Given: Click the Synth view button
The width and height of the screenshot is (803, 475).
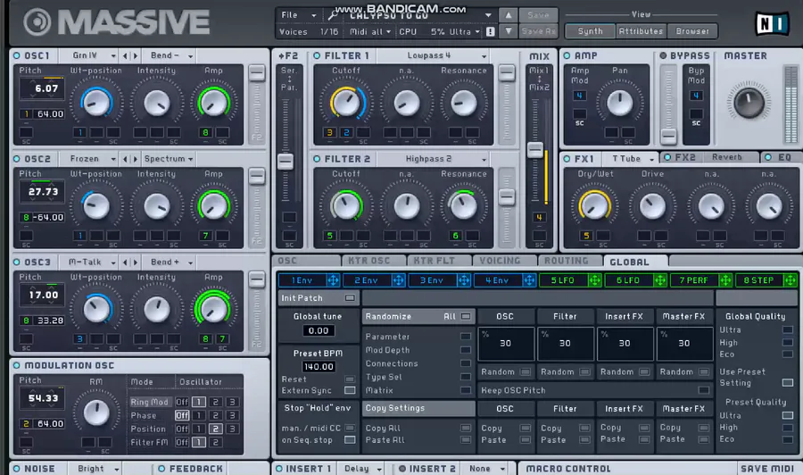Looking at the screenshot, I should point(590,31).
